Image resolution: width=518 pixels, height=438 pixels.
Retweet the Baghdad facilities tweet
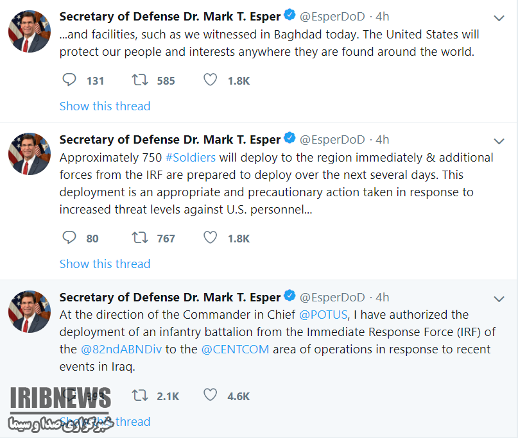pyautogui.click(x=139, y=80)
